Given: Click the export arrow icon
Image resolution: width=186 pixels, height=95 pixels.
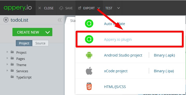Looking at the screenshot, I should coord(80,8).
